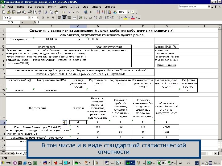The image size is (222, 166).
Task: Select row 19 header
Action: (3, 127)
